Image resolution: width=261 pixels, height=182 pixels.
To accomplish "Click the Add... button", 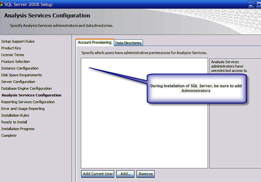I will pyautogui.click(x=125, y=174).
